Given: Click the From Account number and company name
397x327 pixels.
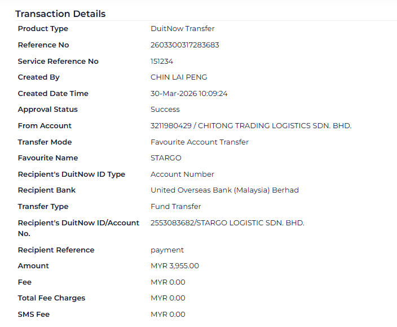Looking at the screenshot, I should pos(250,126).
